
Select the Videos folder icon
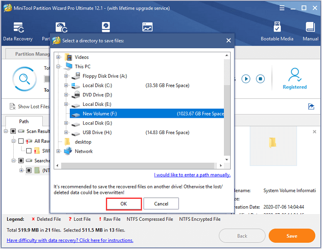click(69, 57)
